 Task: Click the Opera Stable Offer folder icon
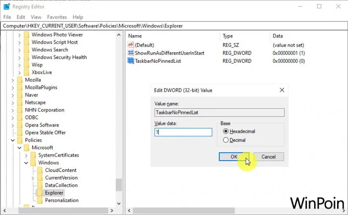(20, 133)
